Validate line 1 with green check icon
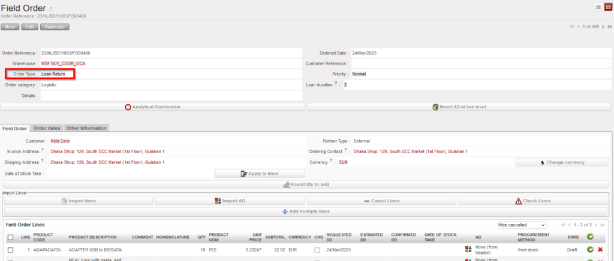 pyautogui.click(x=590, y=250)
